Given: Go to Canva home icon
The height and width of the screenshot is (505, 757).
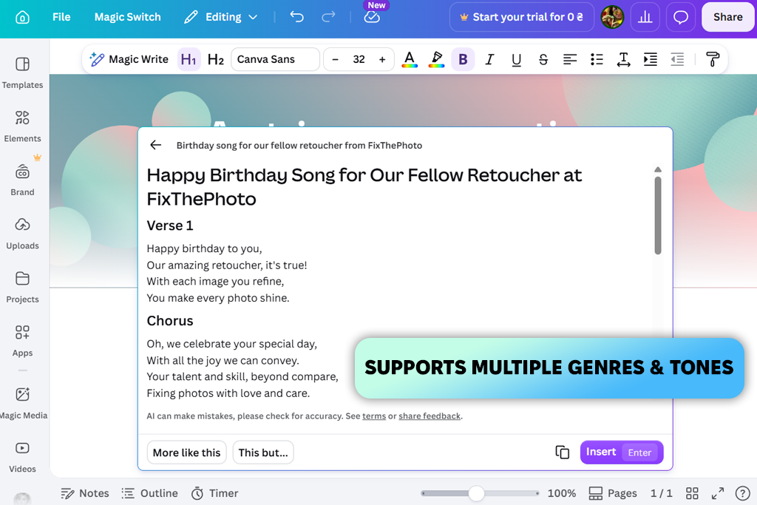Looking at the screenshot, I should click(22, 18).
